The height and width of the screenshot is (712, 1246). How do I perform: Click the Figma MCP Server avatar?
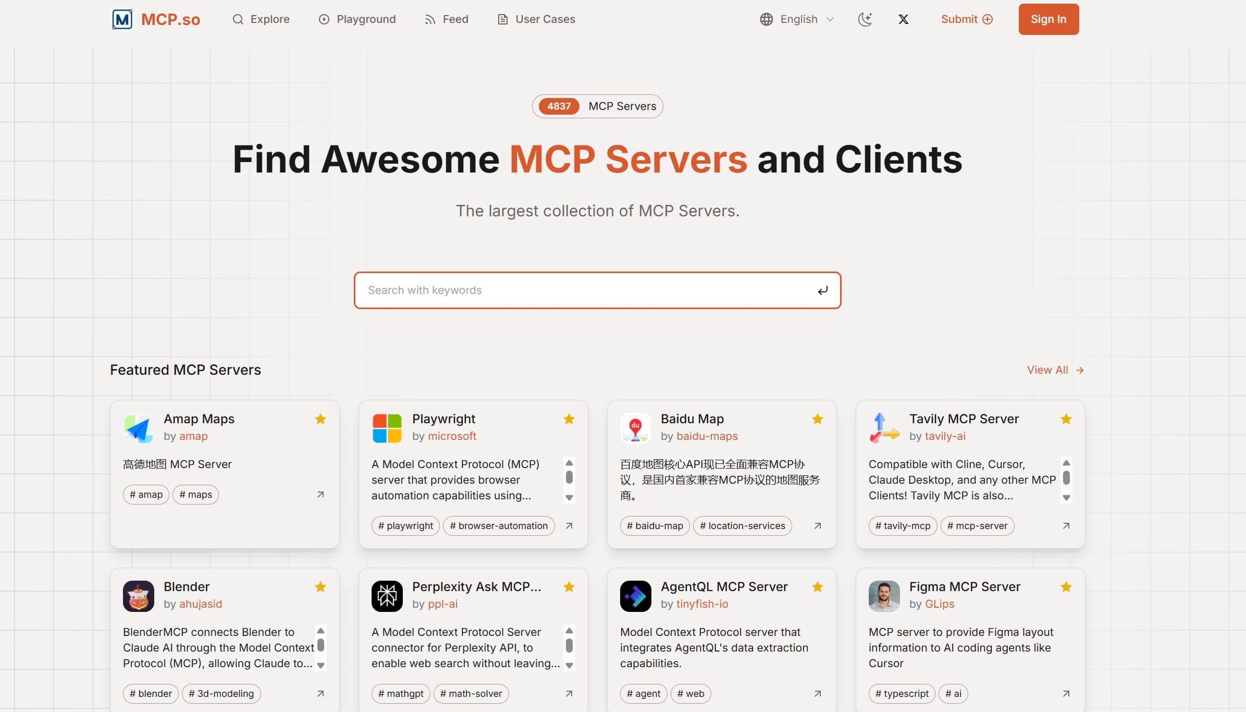click(884, 596)
